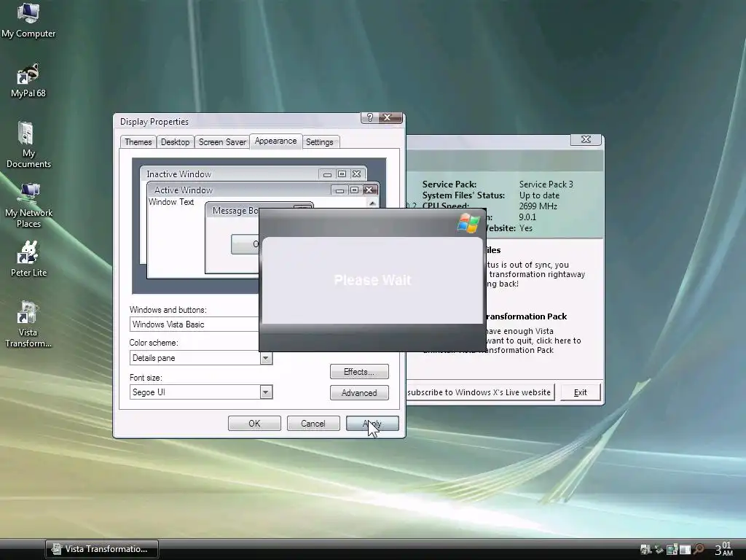Click the Inactive Window preview title bar
This screenshot has height=560, width=746.
coord(253,174)
